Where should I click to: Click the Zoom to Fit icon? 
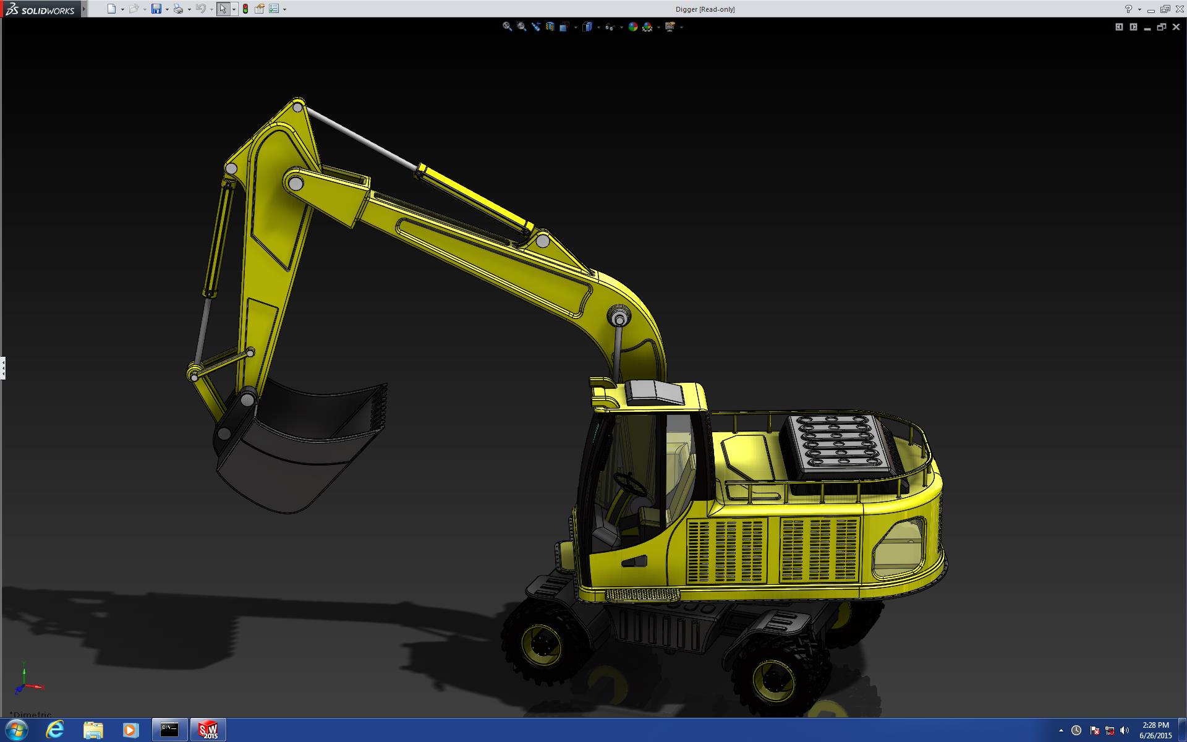507,27
